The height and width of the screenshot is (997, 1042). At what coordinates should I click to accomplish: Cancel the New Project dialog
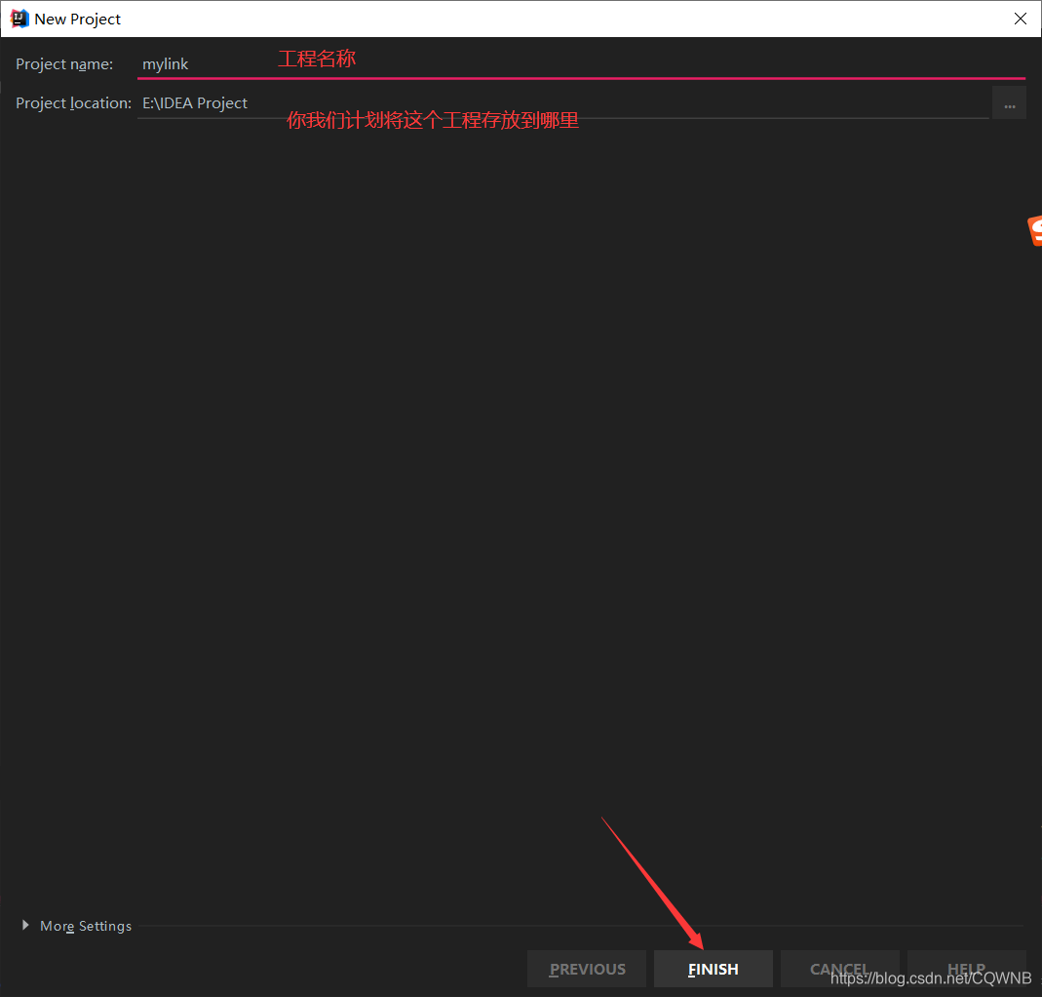coord(839,969)
